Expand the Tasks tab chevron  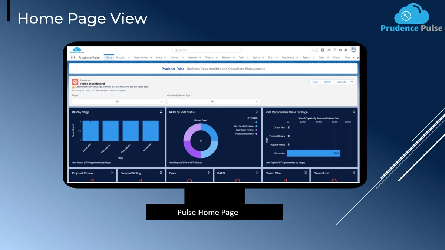point(247,57)
